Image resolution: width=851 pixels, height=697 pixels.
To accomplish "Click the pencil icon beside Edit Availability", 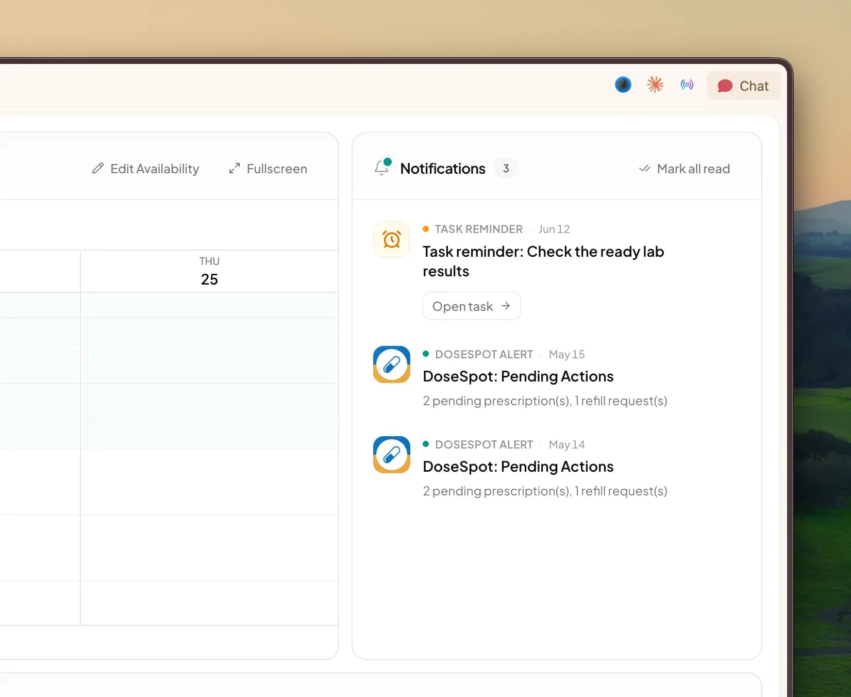I will 97,169.
